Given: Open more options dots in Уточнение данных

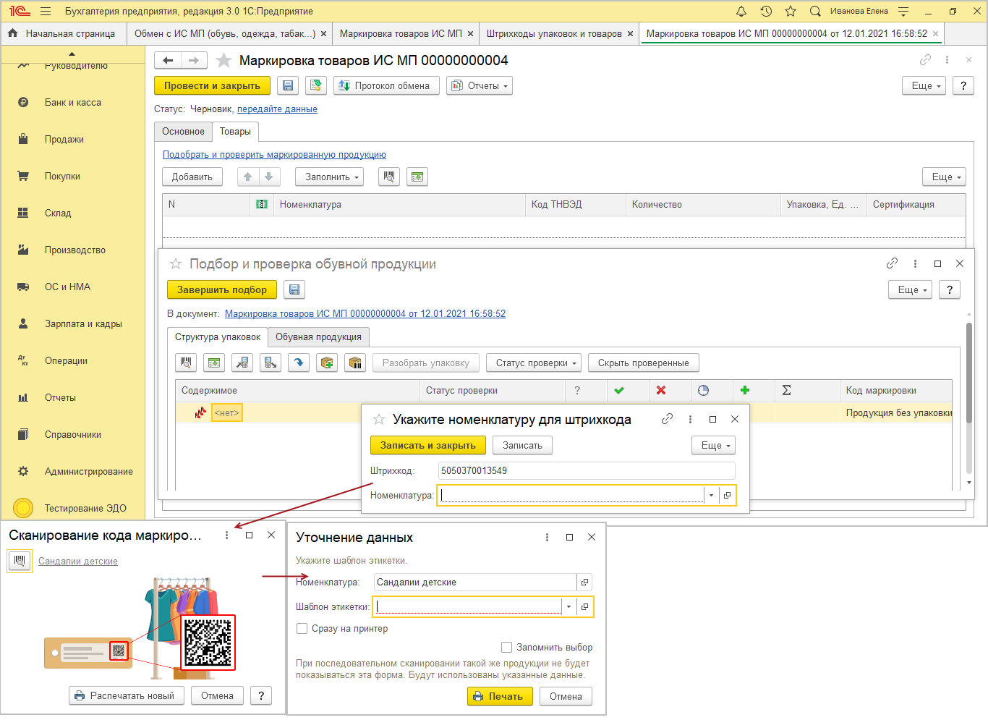Looking at the screenshot, I should pyautogui.click(x=547, y=537).
